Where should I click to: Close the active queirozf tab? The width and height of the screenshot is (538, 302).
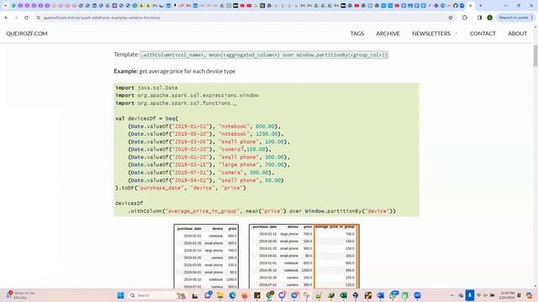coord(471,6)
